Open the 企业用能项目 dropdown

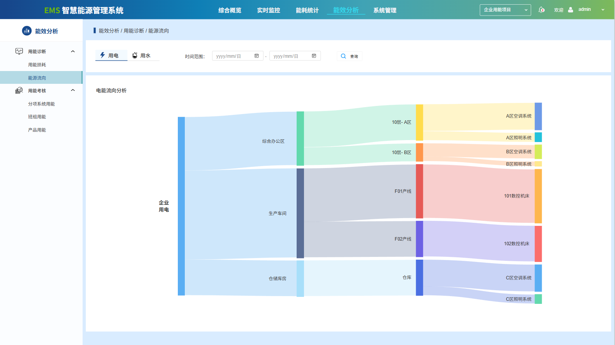tap(505, 10)
